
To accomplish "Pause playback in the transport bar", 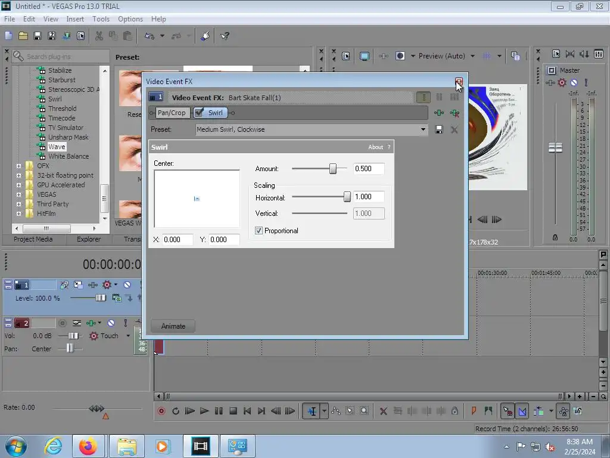I will click(x=219, y=411).
